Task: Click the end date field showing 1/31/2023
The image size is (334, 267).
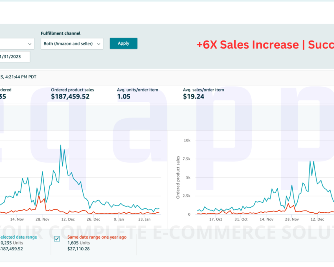Action: click(x=15, y=56)
